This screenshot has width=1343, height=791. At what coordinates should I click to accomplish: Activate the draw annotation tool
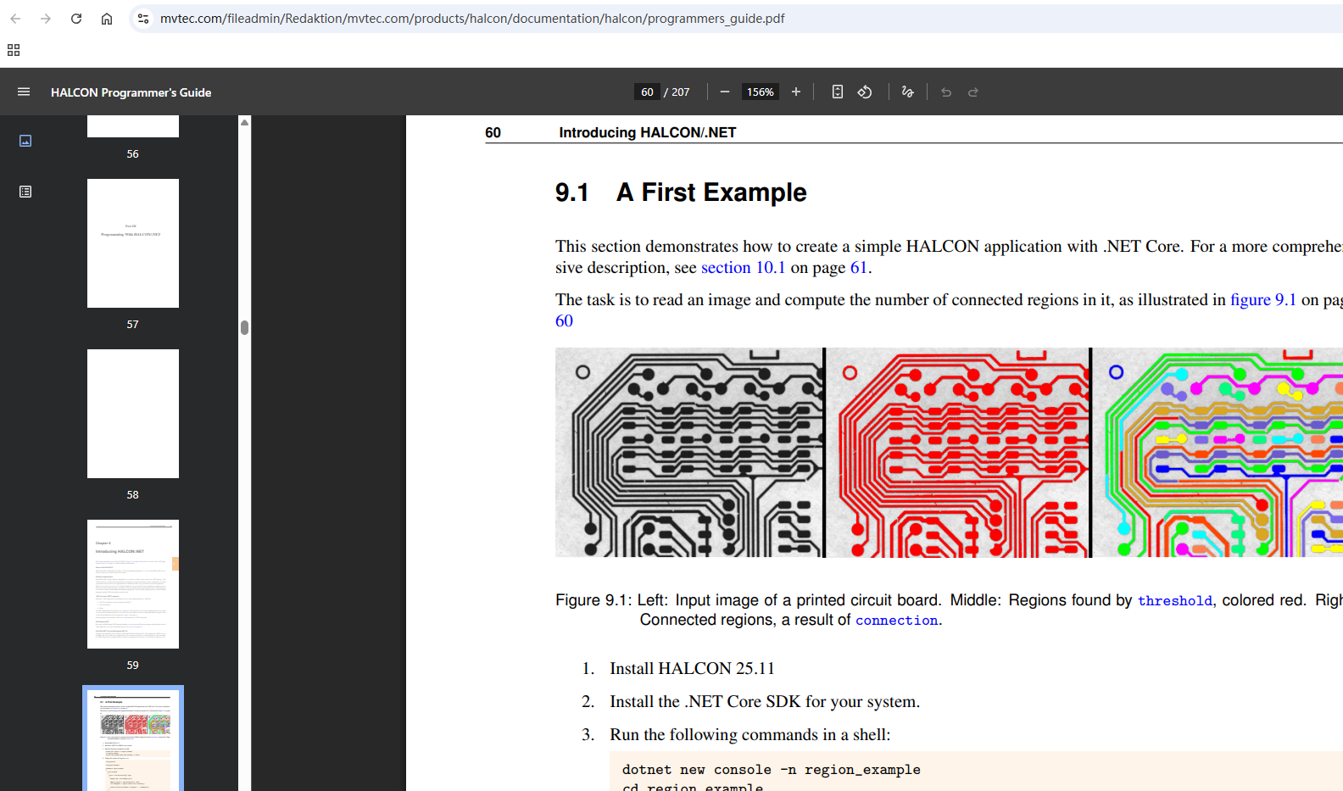[907, 92]
